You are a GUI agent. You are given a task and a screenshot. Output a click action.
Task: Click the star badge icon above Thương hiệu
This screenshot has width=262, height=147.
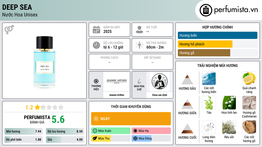[x=96, y=81]
